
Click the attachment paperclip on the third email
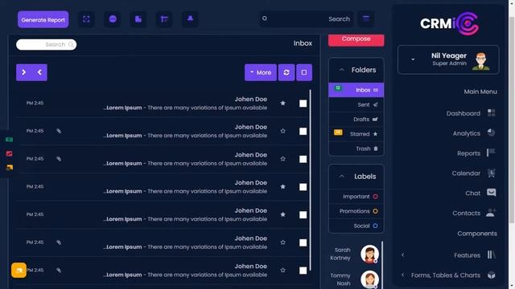tap(59, 159)
